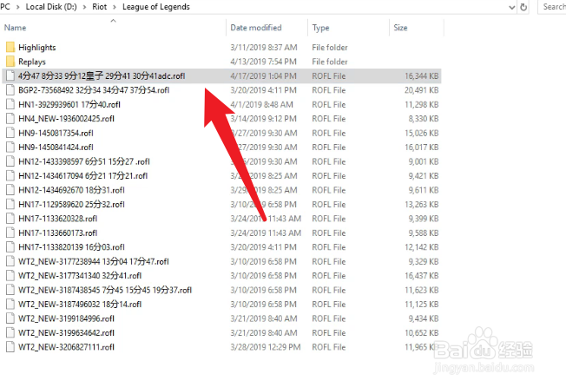Select file name ending 30分41adc.rofl

[x=102, y=76]
